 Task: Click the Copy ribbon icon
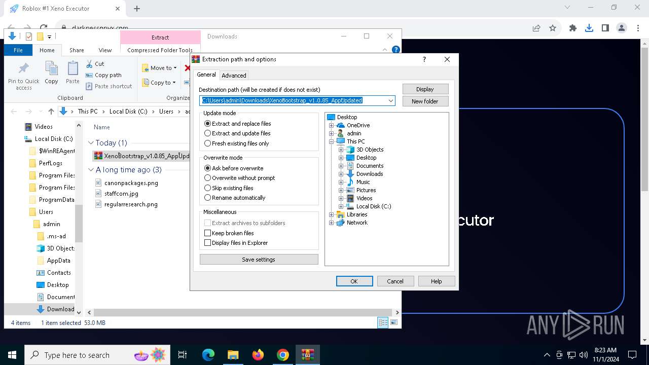coord(51,72)
